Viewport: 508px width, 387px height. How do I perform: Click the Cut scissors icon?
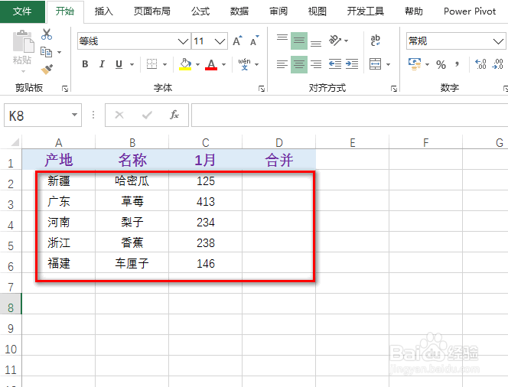[47, 34]
